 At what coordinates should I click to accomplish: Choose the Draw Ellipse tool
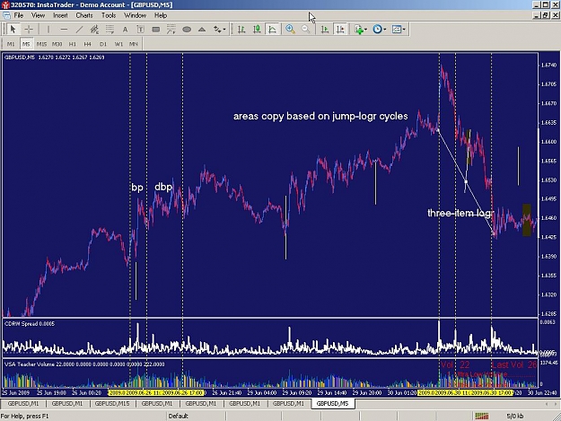tap(187, 29)
